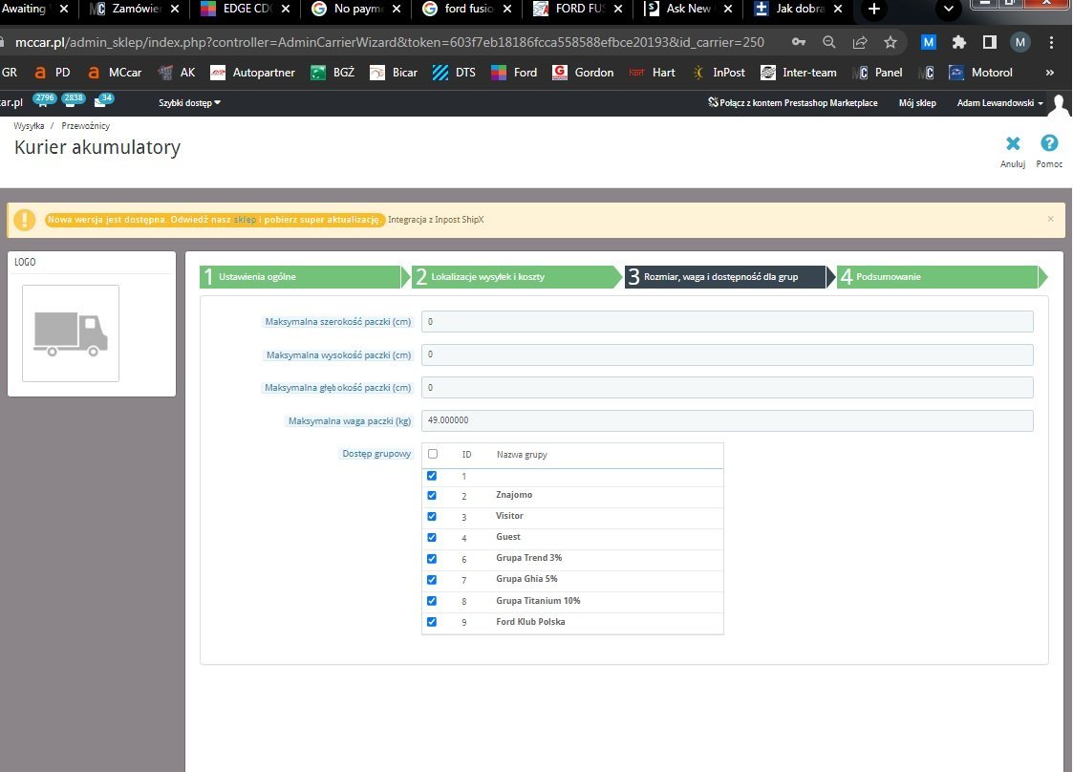Uncheck the Ford Klub Polska checkbox
The image size is (1073, 772).
click(432, 622)
